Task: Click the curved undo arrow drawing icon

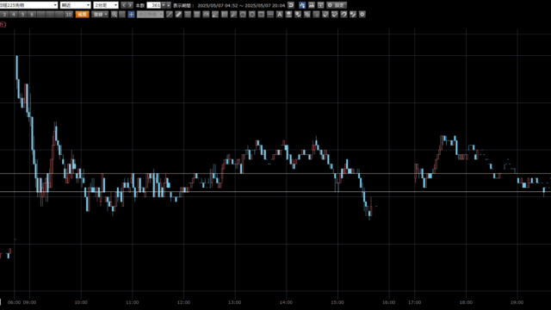Action: coord(344,15)
